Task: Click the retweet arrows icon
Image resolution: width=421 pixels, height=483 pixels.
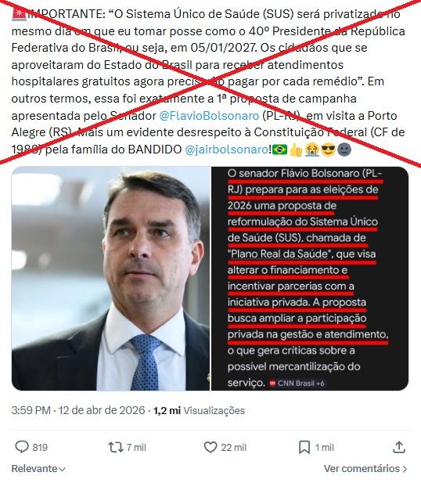Action: click(x=116, y=447)
